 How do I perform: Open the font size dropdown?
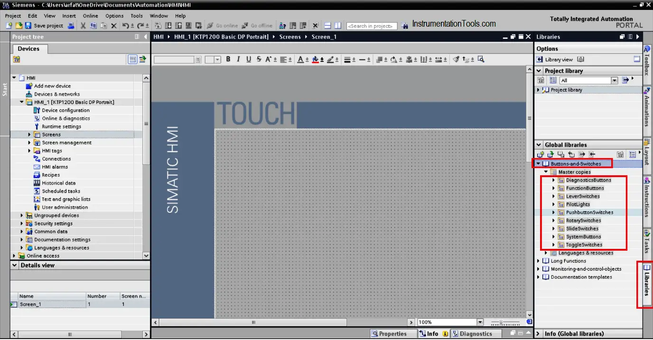coord(217,60)
